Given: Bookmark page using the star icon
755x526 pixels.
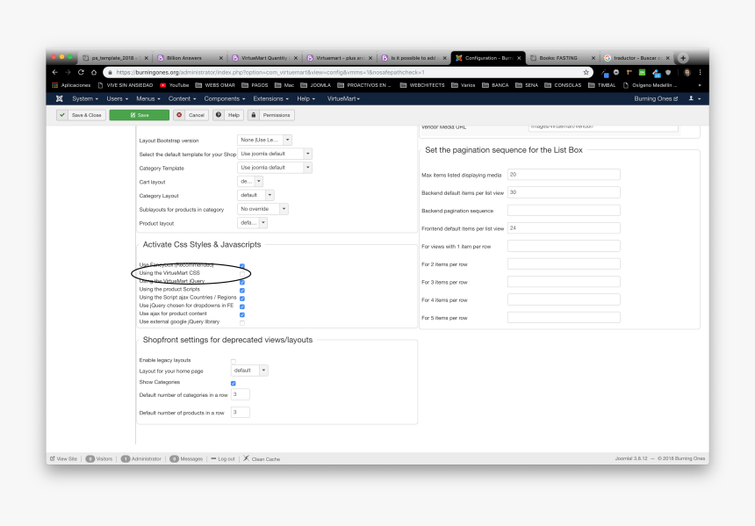Looking at the screenshot, I should [586, 72].
